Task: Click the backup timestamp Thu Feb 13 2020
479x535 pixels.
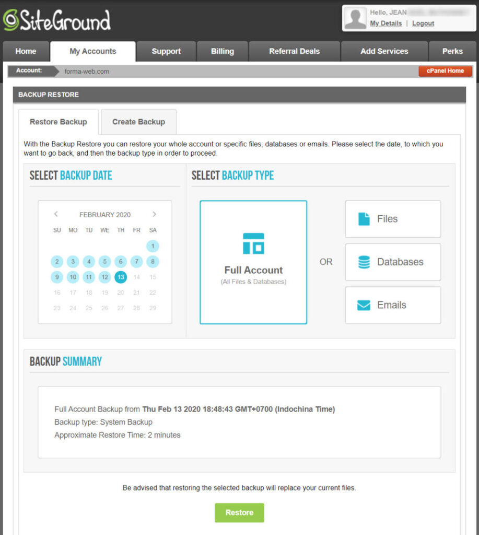Action: pyautogui.click(x=239, y=409)
